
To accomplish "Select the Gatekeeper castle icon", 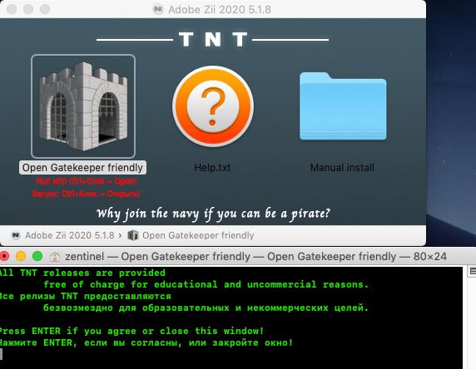I will click(83, 106).
